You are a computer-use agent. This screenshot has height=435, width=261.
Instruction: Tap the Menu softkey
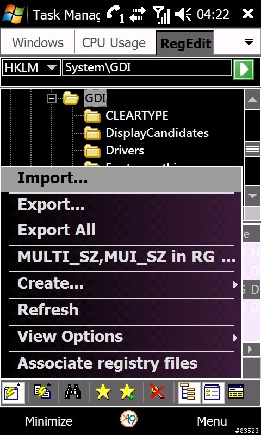pos(212,421)
